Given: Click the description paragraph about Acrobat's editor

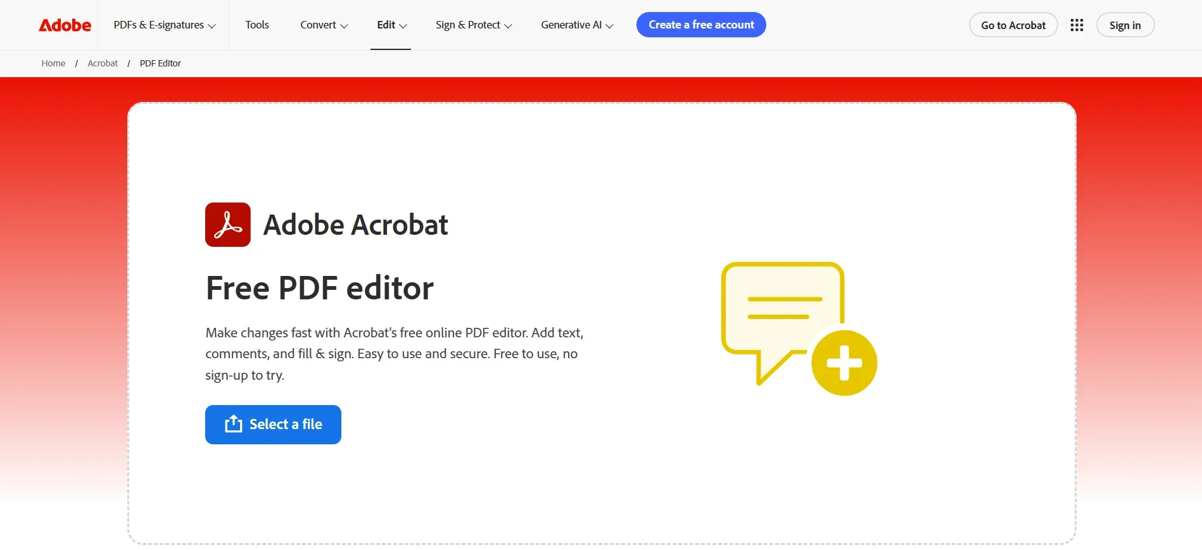Looking at the screenshot, I should click(x=394, y=354).
